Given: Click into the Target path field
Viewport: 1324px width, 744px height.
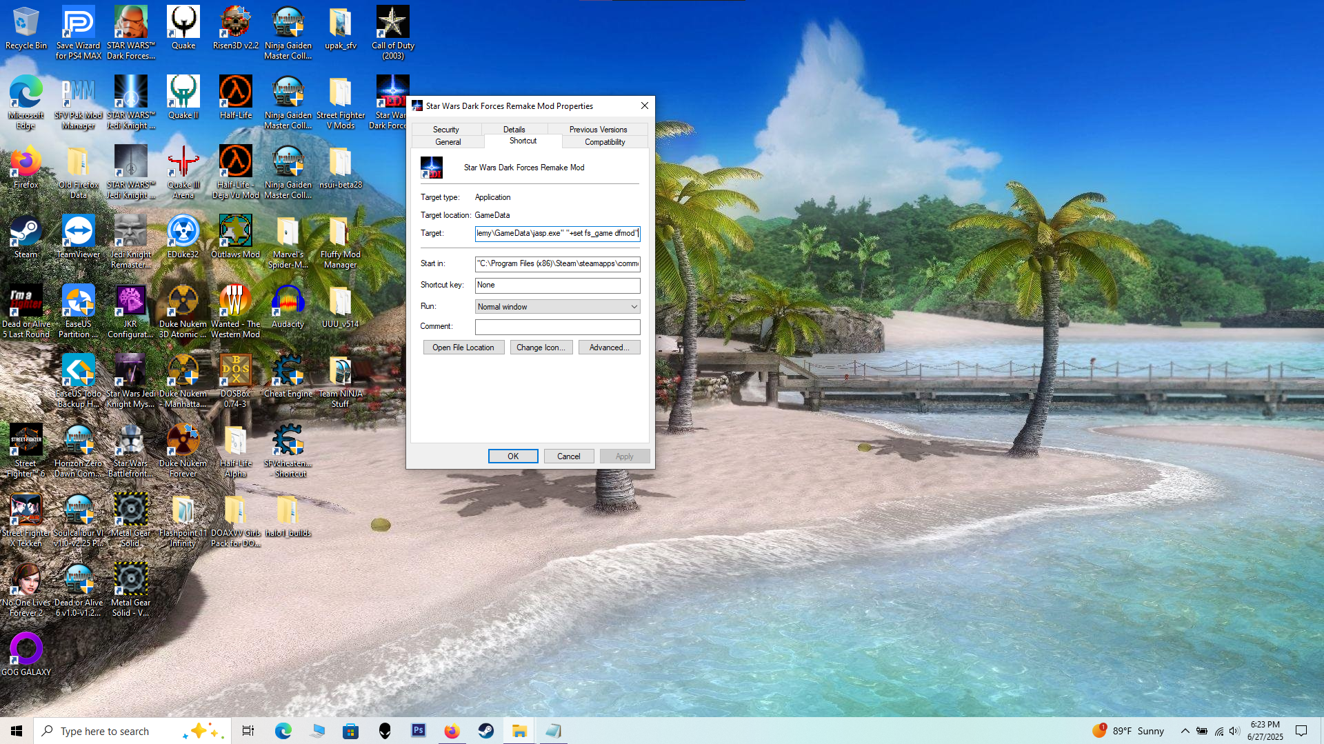Looking at the screenshot, I should click(557, 234).
